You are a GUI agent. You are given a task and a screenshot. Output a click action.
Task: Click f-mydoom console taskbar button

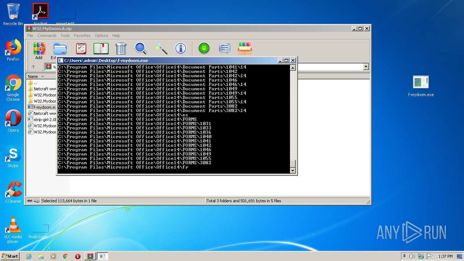(x=103, y=256)
